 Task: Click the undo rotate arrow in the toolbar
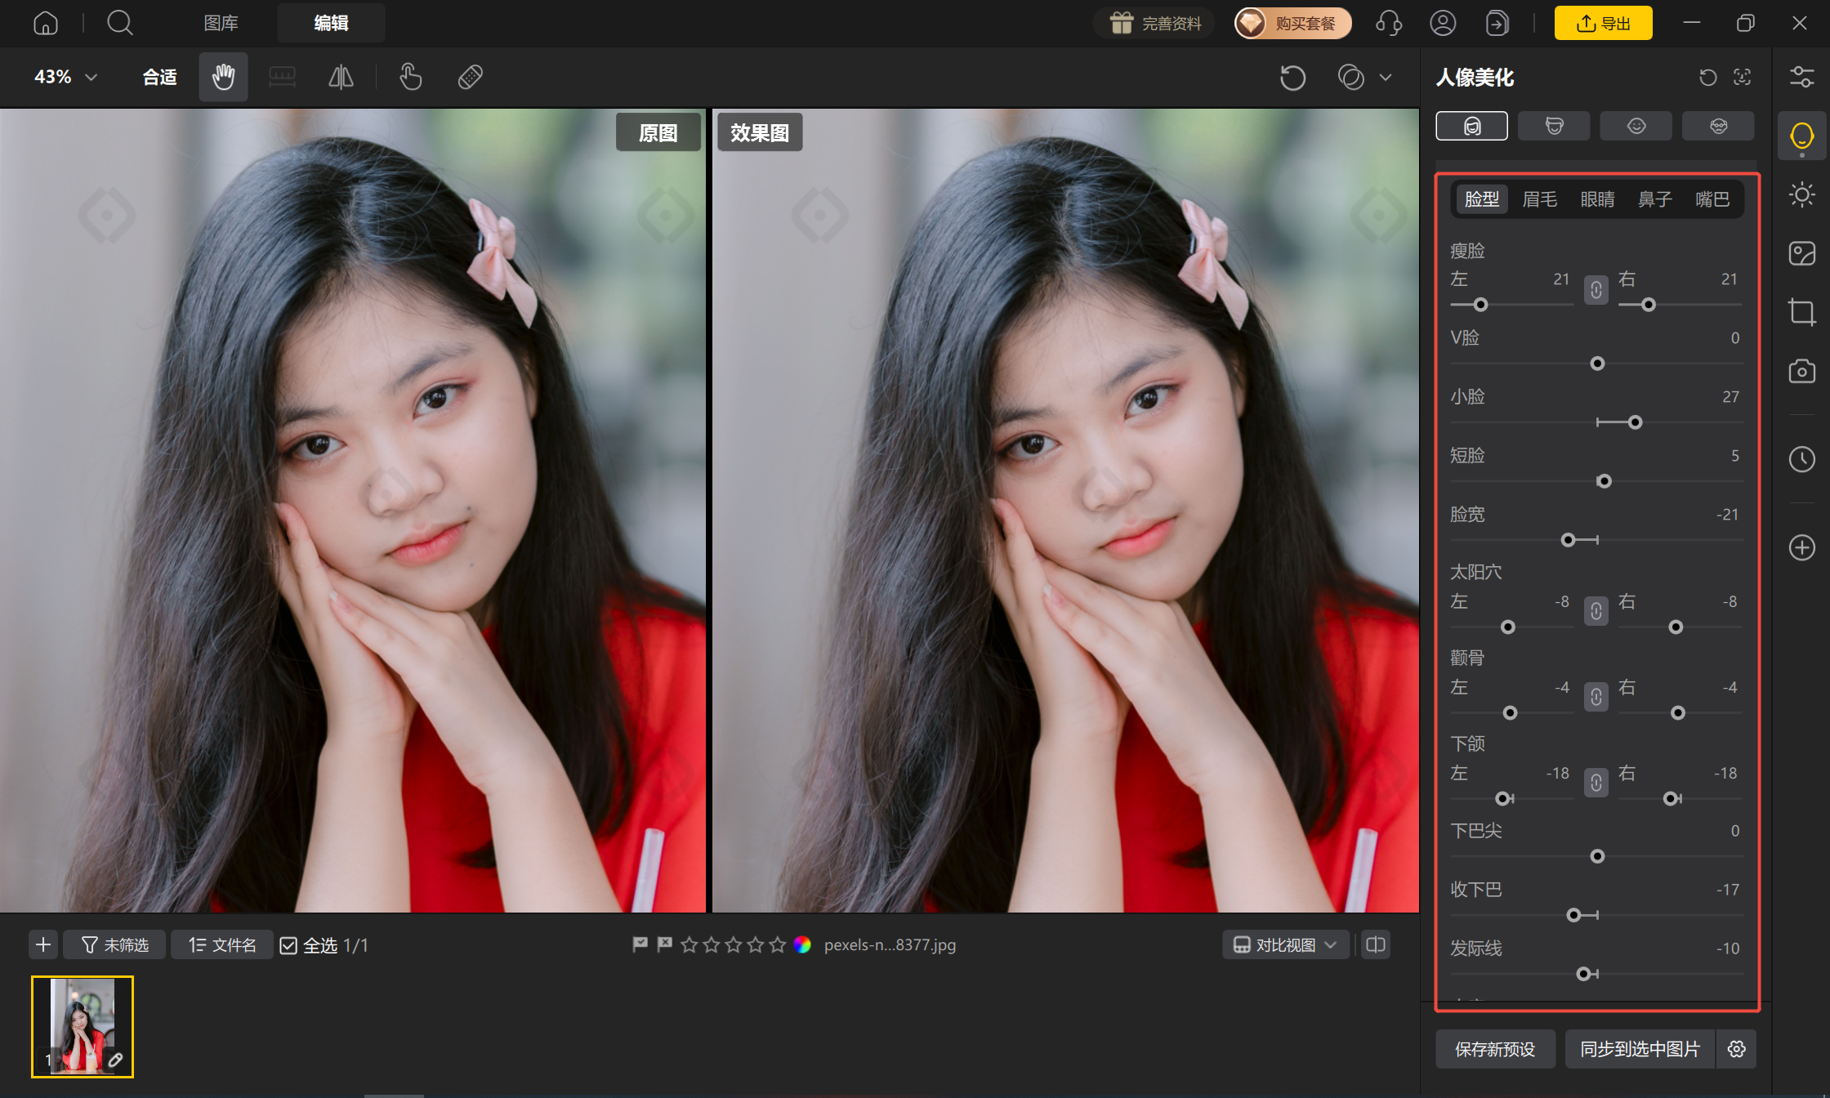[1292, 78]
